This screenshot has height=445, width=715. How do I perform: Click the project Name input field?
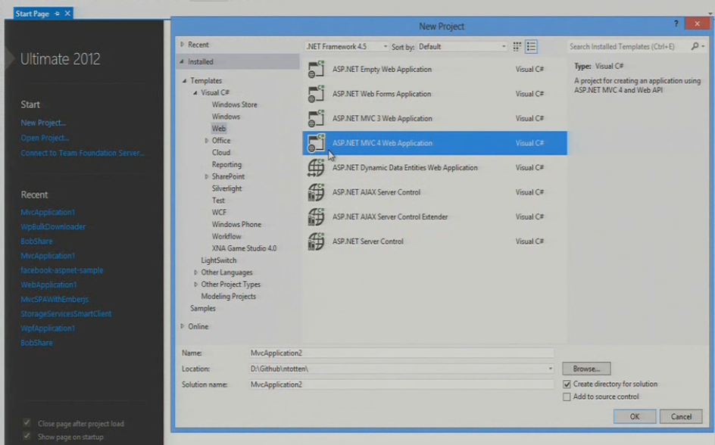401,353
